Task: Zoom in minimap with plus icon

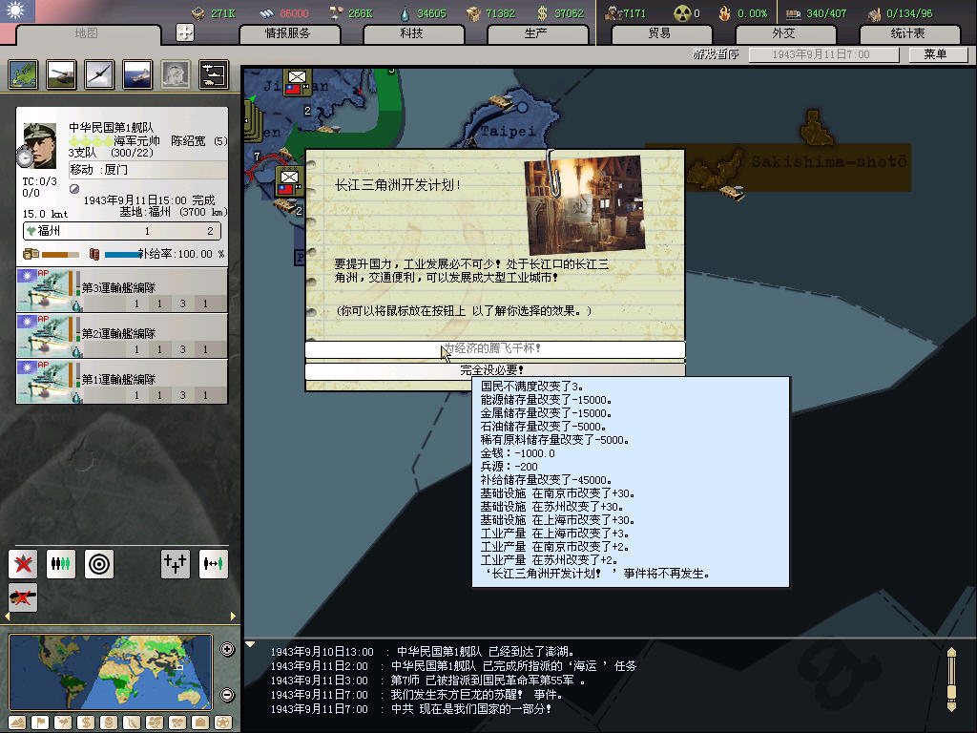Action: tap(227, 649)
